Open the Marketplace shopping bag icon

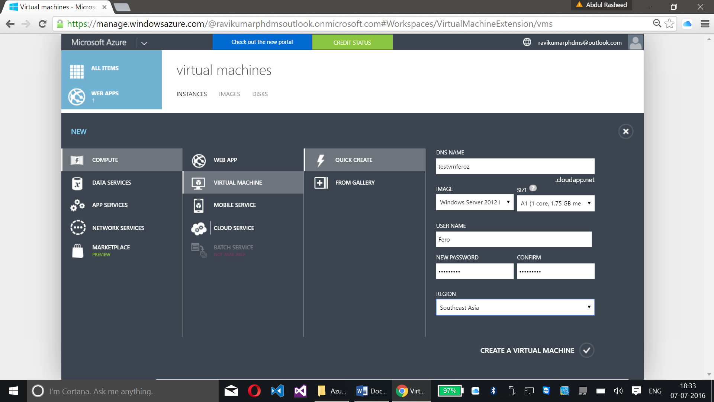pyautogui.click(x=77, y=251)
